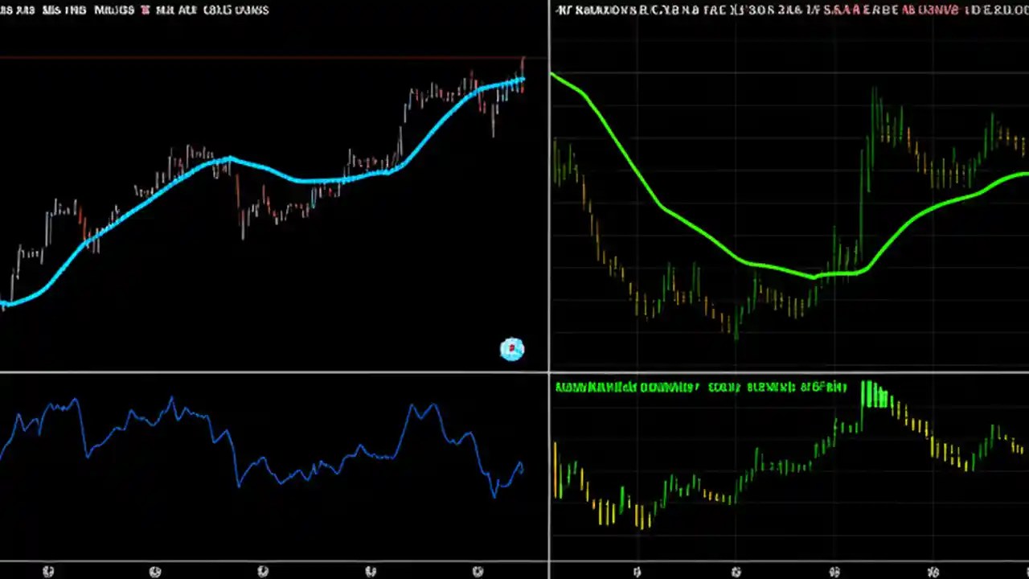Select the first timeframe icon in the bottom toolbar
This screenshot has width=1029, height=579.
48,571
